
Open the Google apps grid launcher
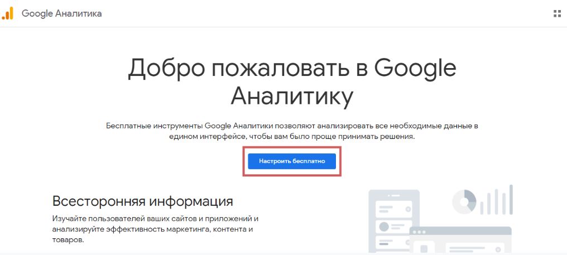[556, 13]
